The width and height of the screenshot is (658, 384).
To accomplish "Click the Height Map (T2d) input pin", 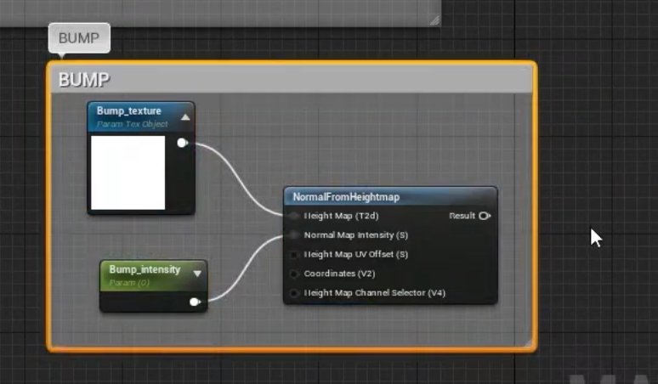I will tap(294, 216).
